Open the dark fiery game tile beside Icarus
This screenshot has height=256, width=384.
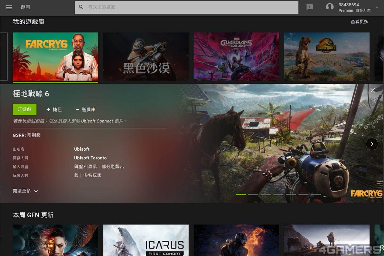(236, 240)
